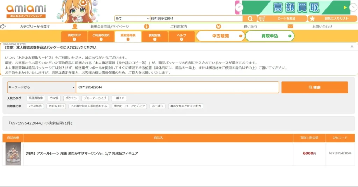This screenshot has width=358, height=187.
Task: Select 一番くじ tag
Action: (x=119, y=98)
